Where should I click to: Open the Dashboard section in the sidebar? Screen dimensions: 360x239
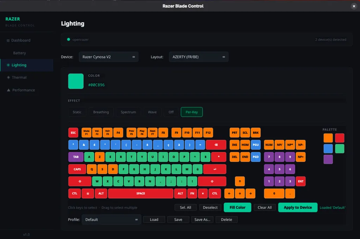tap(26, 40)
